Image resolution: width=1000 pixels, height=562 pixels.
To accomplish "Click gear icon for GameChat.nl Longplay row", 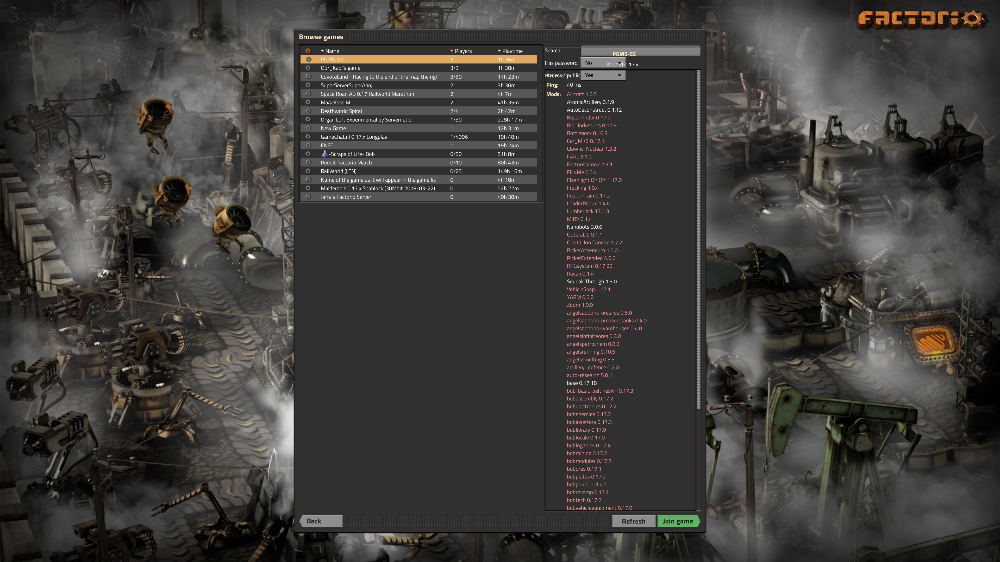I will pyautogui.click(x=308, y=137).
